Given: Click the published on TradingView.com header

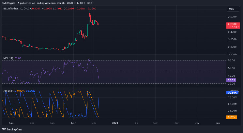Looking at the screenshot, I should coord(47,3).
